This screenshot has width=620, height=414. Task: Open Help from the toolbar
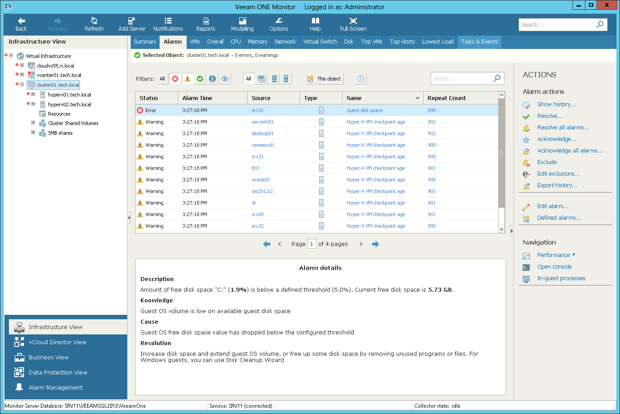[315, 24]
